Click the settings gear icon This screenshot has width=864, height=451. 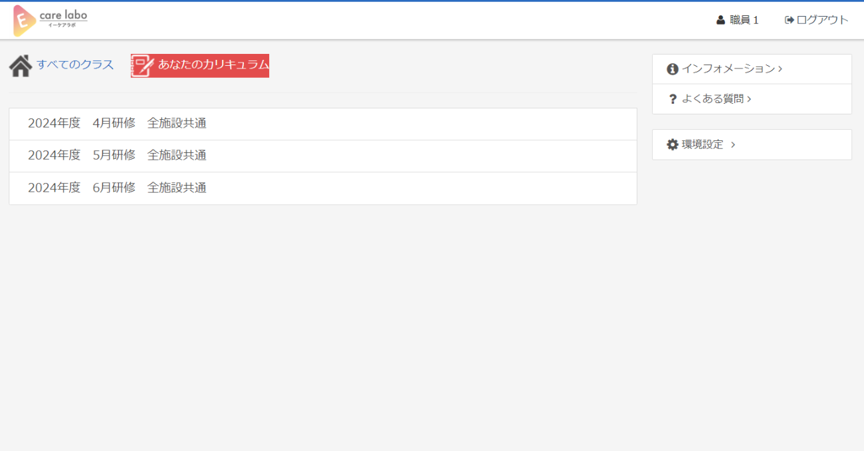[x=673, y=144]
